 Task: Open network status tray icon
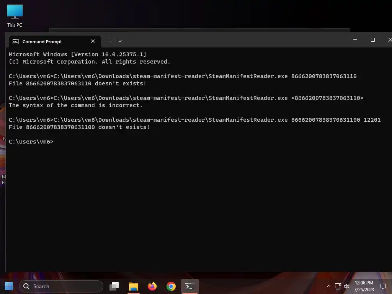coord(338,286)
